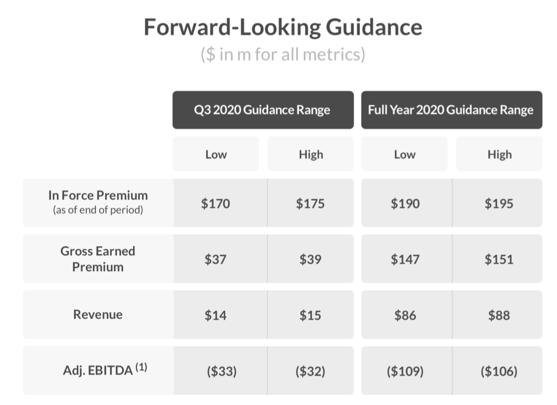Select the $151 full year cell

pyautogui.click(x=499, y=260)
